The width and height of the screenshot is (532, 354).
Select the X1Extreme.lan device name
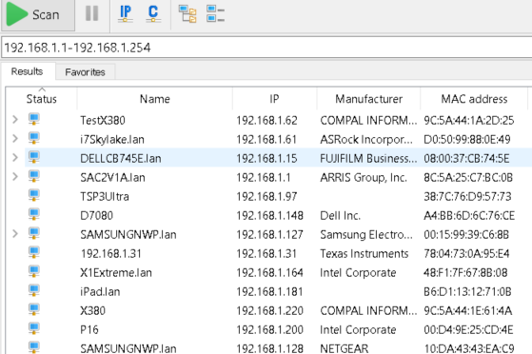116,272
